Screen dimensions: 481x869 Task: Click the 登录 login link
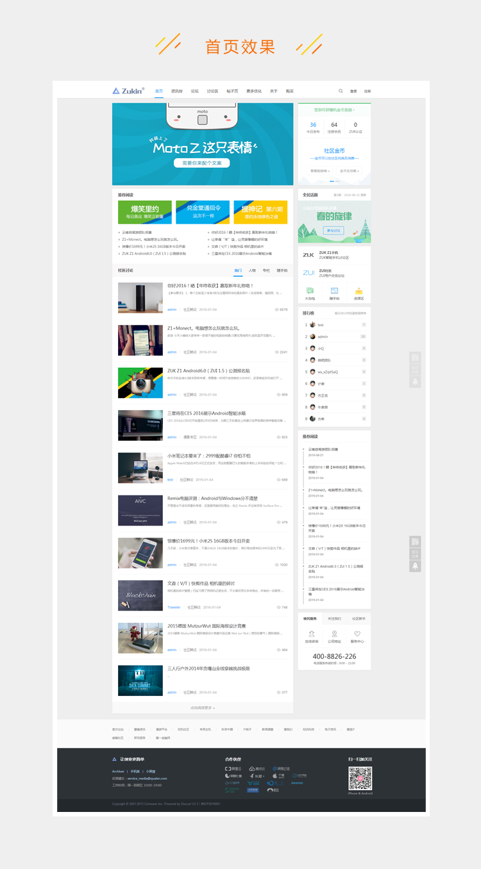[x=353, y=91]
